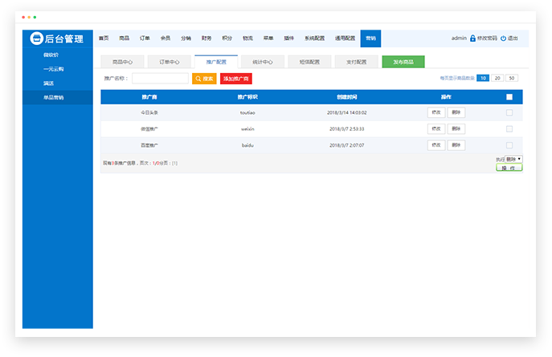Focus the 推广名称 search input field
The height and width of the screenshot is (357, 552).
click(160, 79)
